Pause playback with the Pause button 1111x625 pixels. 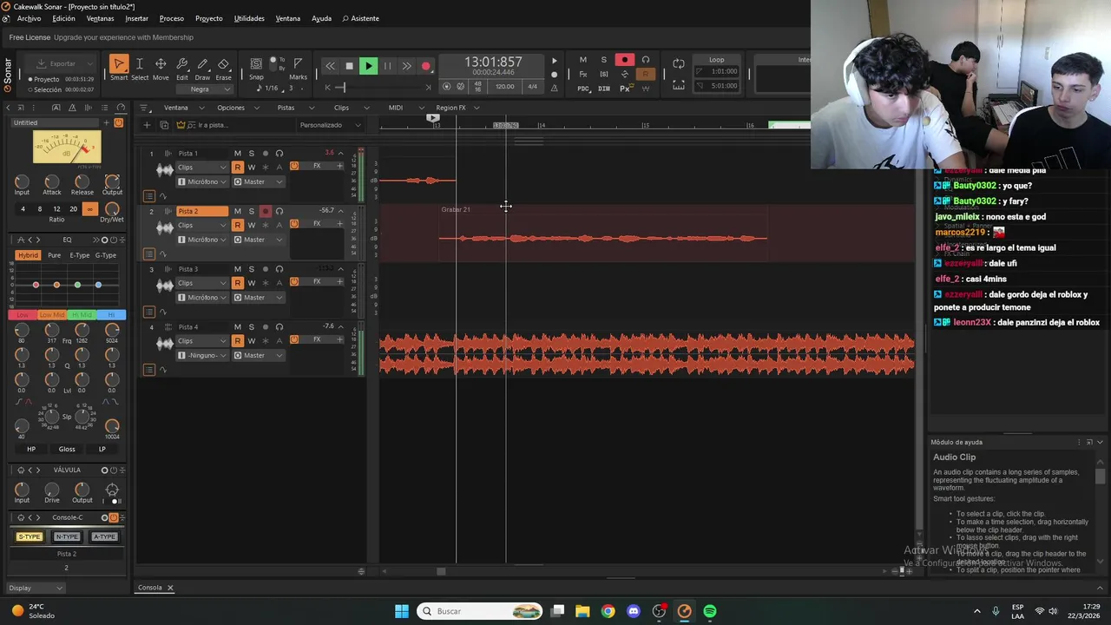tap(387, 66)
